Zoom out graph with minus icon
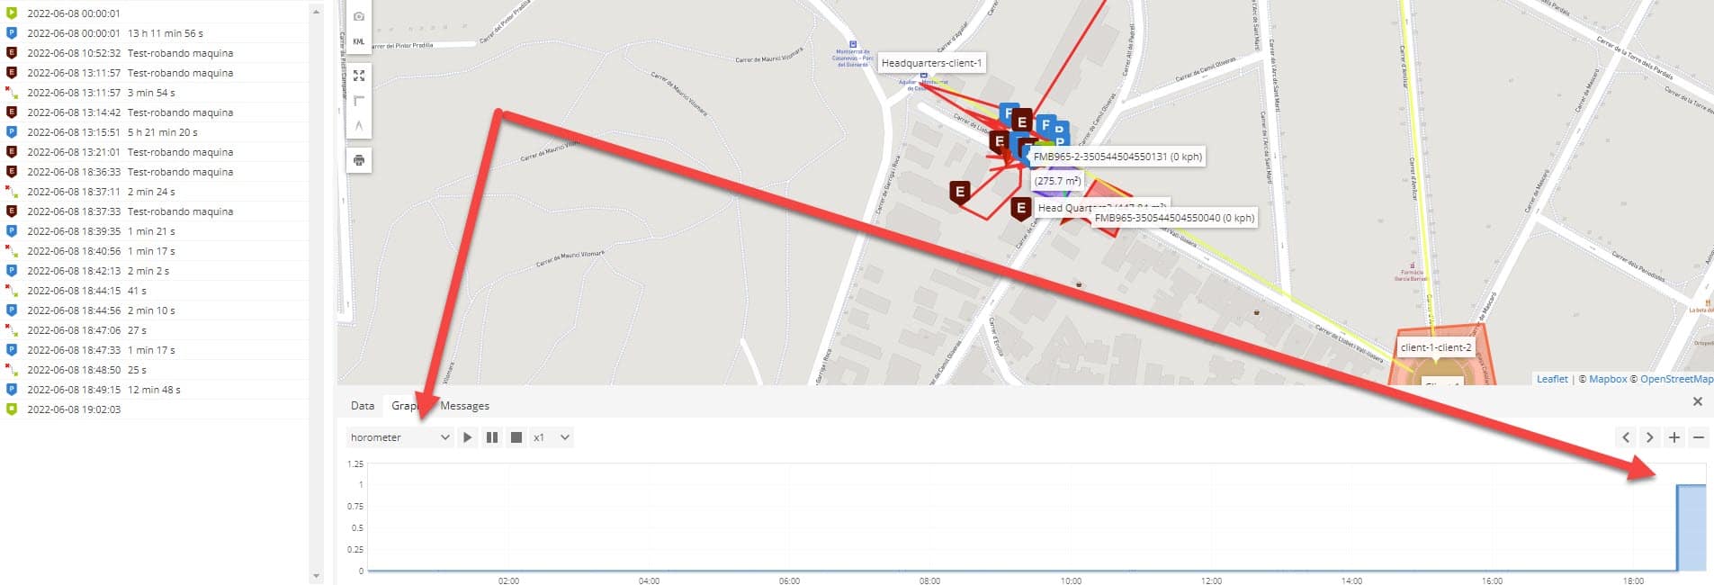 point(1698,437)
